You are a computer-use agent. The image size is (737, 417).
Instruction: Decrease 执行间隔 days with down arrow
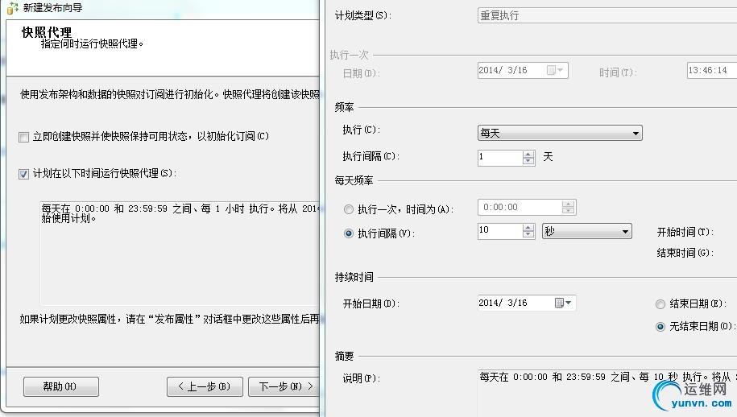[x=528, y=161]
